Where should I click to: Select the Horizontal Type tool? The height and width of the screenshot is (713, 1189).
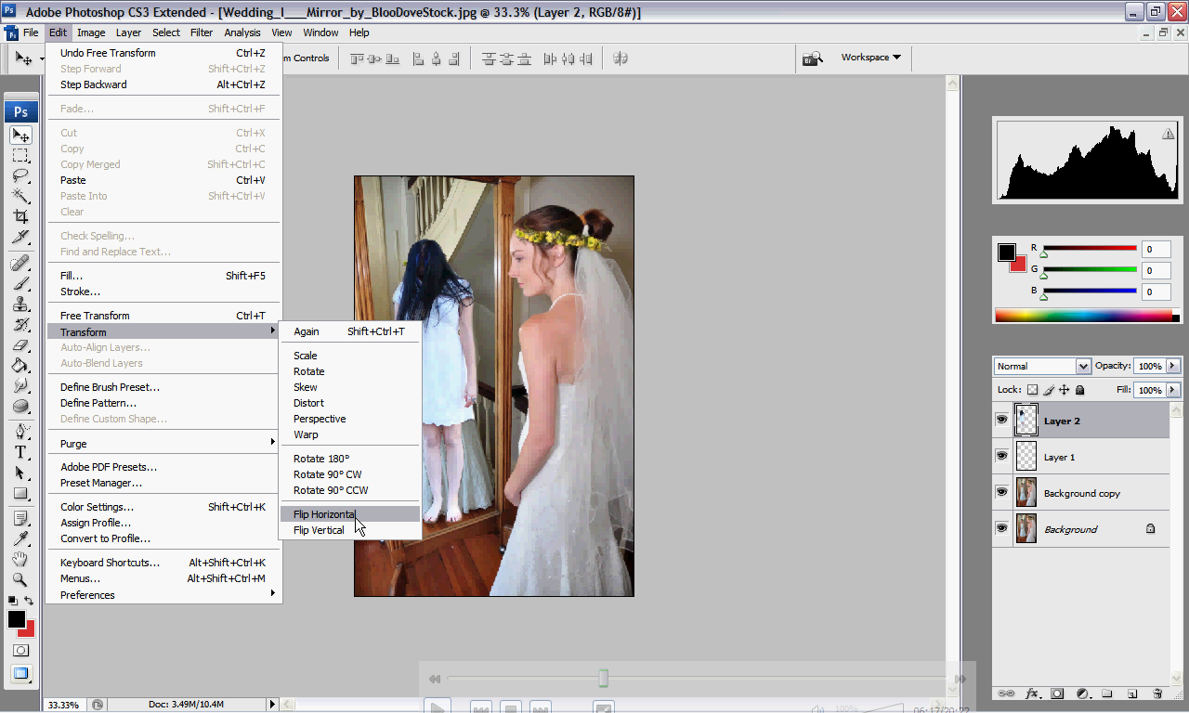(x=20, y=452)
